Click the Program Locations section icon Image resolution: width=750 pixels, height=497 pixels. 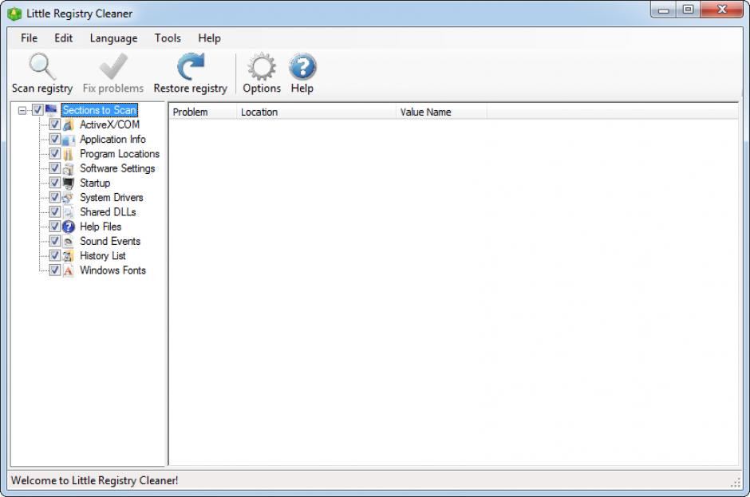point(69,154)
